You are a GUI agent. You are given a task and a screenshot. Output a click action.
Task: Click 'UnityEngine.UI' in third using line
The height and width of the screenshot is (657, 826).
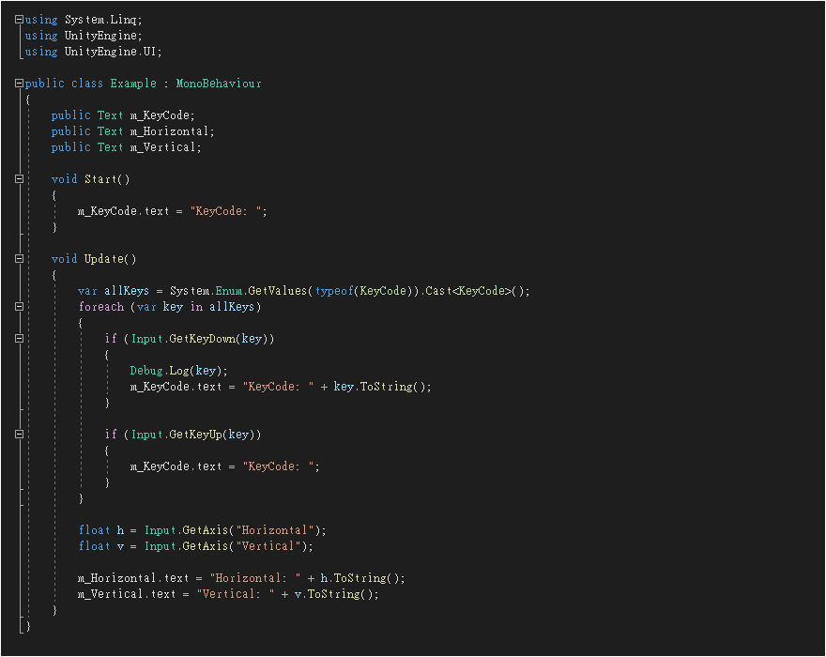111,52
